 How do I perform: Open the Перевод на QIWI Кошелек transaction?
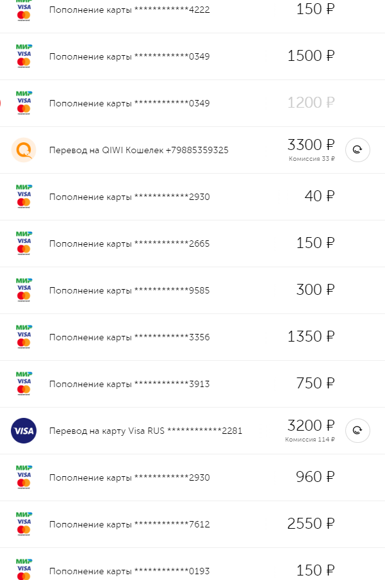[x=138, y=151]
